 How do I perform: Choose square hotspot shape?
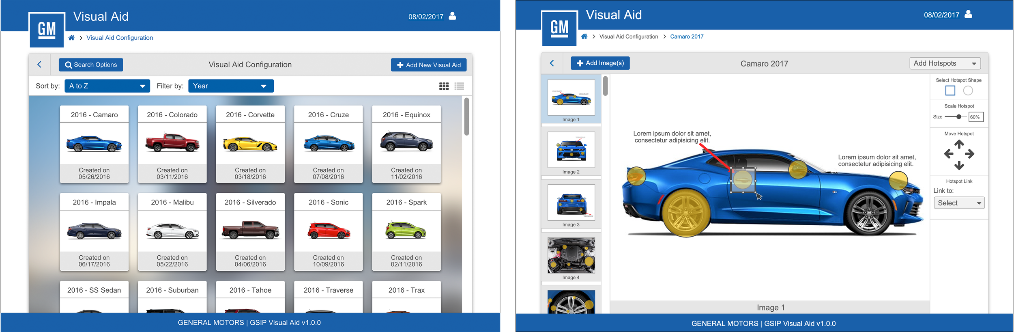[950, 91]
